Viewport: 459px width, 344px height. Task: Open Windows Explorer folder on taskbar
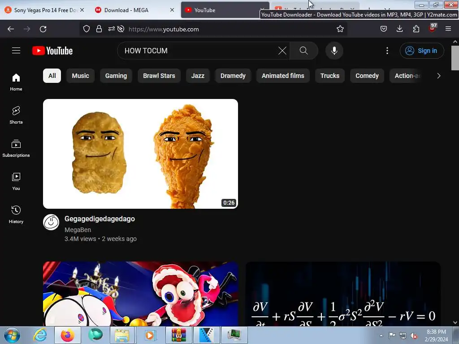(x=122, y=335)
